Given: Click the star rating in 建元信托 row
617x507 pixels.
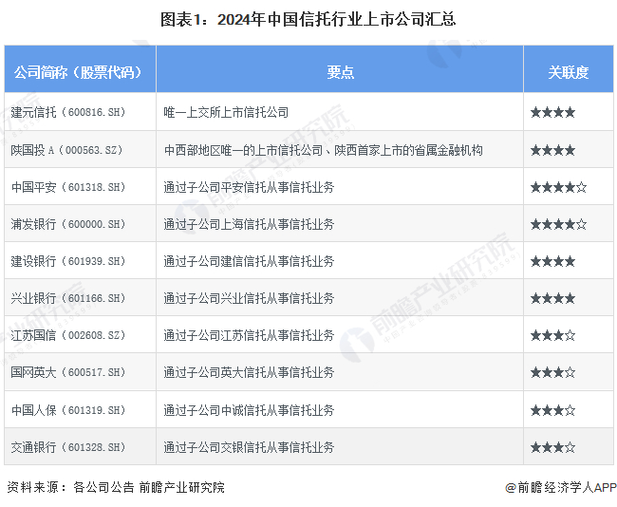Looking at the screenshot, I should pyautogui.click(x=552, y=113).
